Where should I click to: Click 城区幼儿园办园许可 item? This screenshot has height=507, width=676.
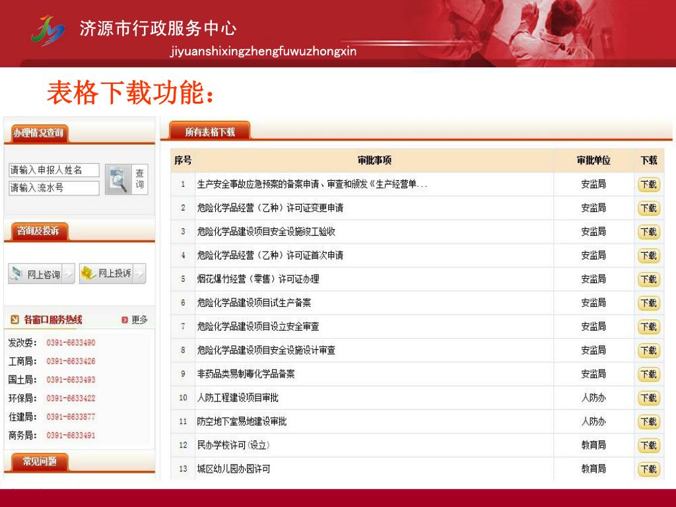(234, 469)
